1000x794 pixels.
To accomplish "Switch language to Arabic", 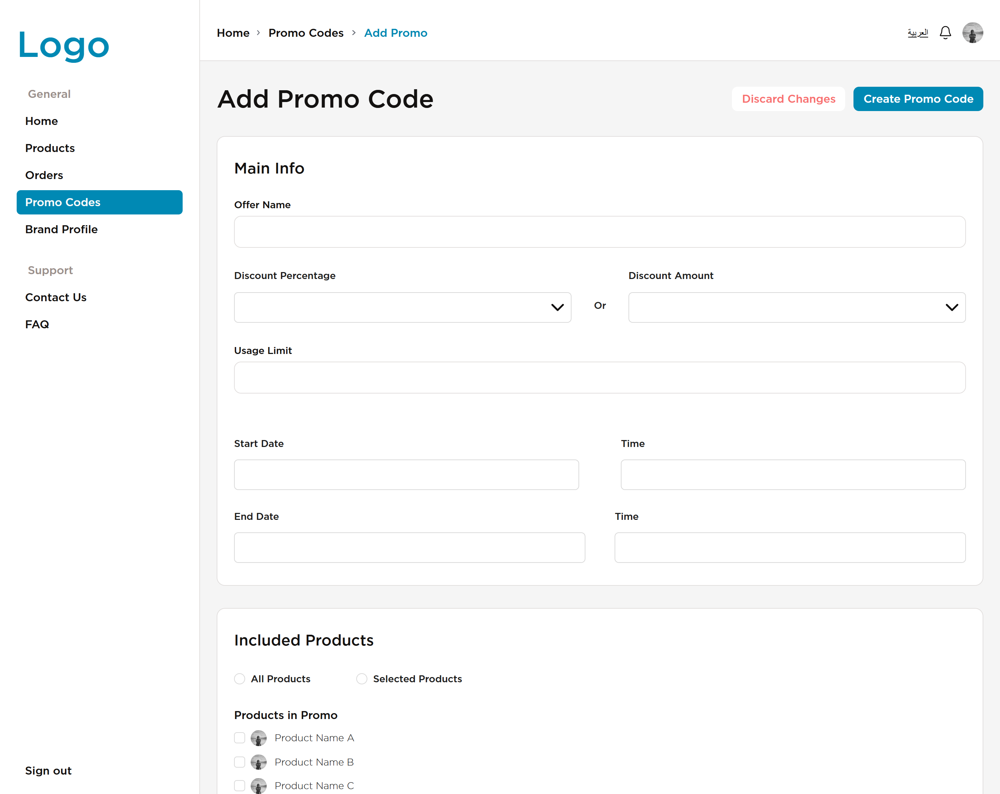I will (x=917, y=33).
